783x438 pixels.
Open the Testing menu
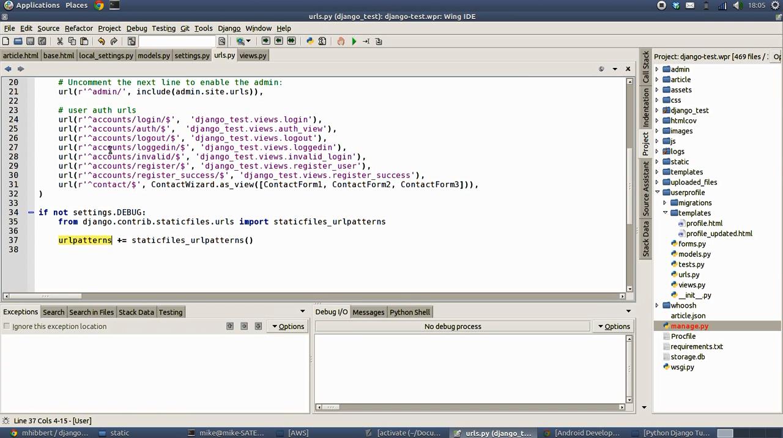point(163,28)
